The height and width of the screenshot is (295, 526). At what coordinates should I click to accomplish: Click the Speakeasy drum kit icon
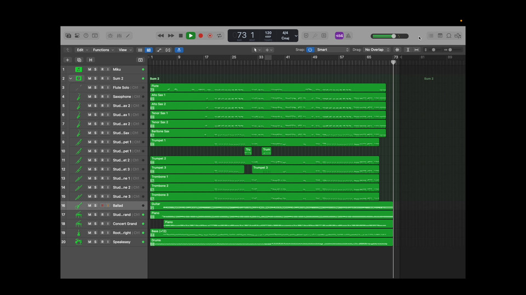79,241
